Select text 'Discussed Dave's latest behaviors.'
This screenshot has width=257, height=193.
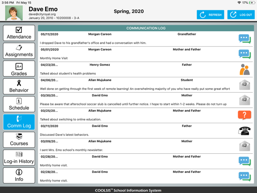tap(64, 135)
